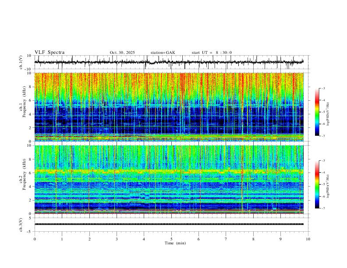Screen dimensions: 347x268
Task: Click the time axis tick label '0'
Action: (x=35, y=239)
